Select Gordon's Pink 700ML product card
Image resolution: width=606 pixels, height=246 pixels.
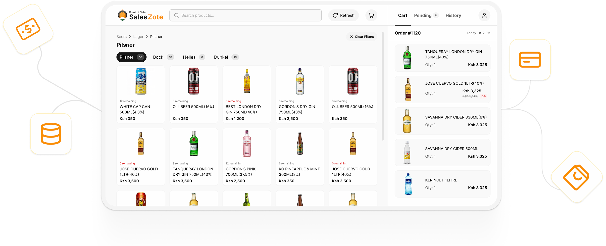[247, 157]
